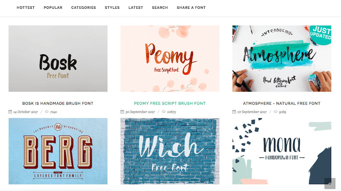Open Peomy Free Script Brush Font link
The height and width of the screenshot is (191, 341).
point(170,103)
